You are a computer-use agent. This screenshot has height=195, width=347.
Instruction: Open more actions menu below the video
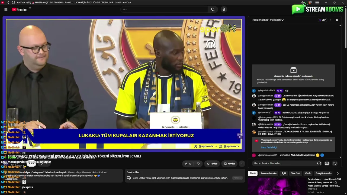242,164
